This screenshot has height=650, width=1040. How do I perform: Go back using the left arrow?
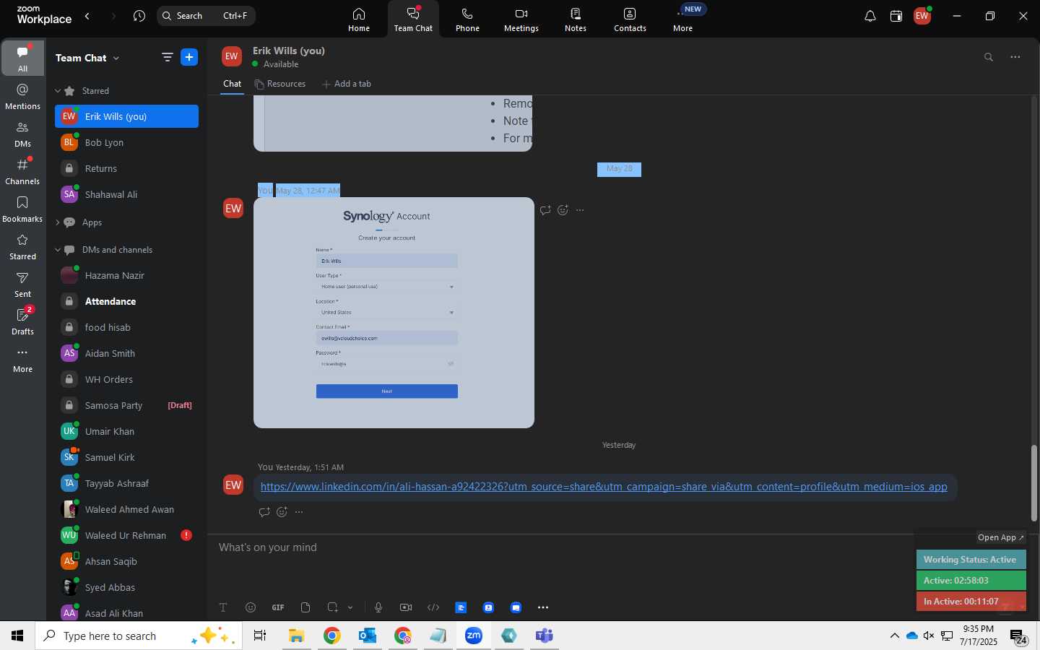87,16
